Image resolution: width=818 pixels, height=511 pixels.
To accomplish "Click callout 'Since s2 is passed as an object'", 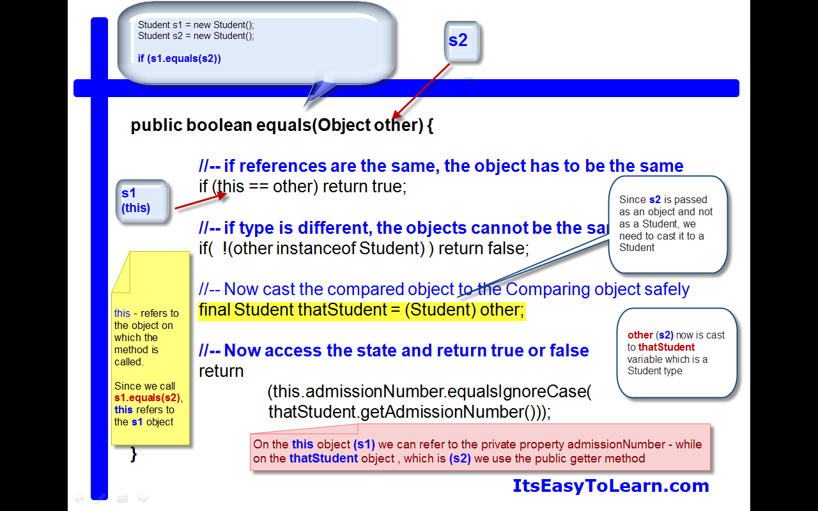I will tap(668, 224).
